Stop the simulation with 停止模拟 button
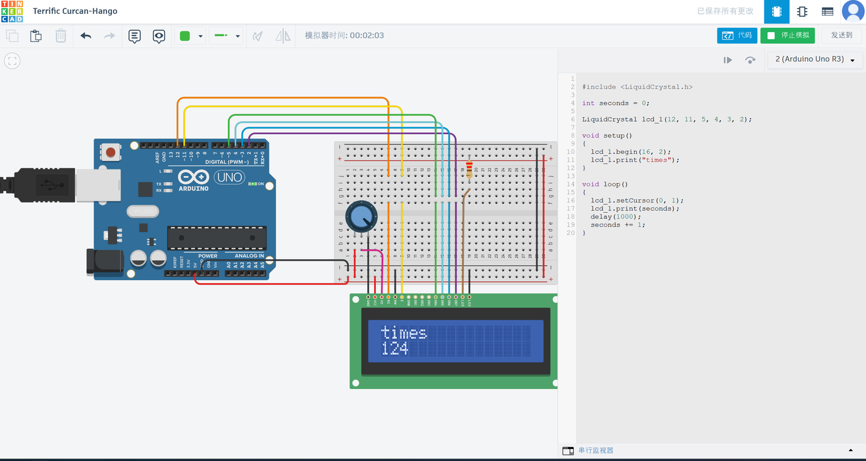866x461 pixels. [788, 35]
